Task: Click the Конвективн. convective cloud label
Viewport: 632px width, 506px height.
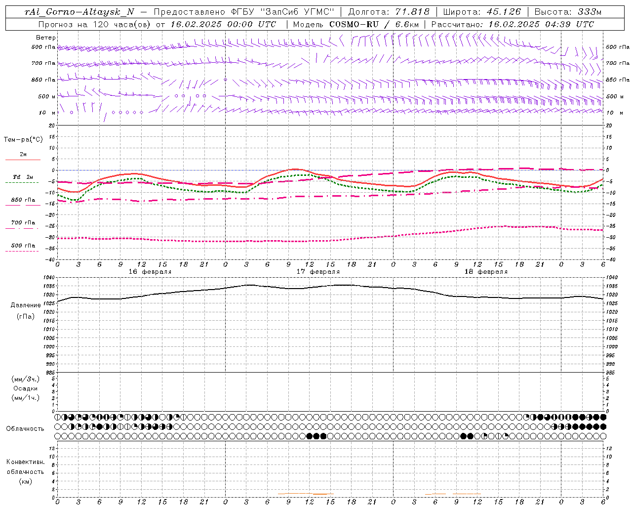Action: (x=25, y=462)
